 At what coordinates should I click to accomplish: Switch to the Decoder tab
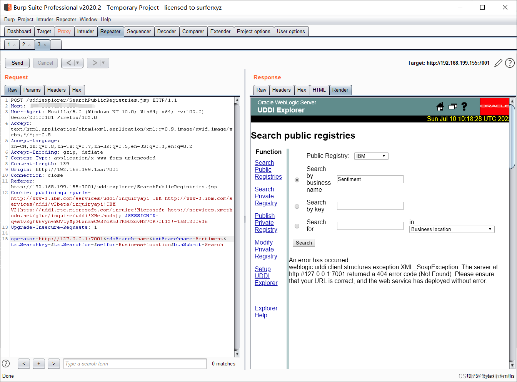pos(167,32)
